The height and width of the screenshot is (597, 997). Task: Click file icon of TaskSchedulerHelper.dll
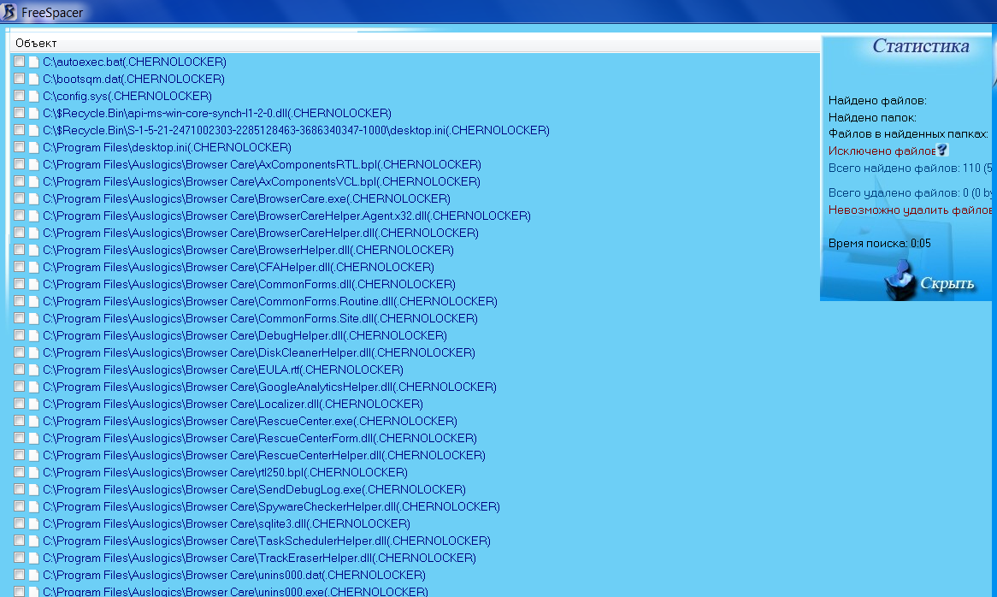[x=33, y=541]
